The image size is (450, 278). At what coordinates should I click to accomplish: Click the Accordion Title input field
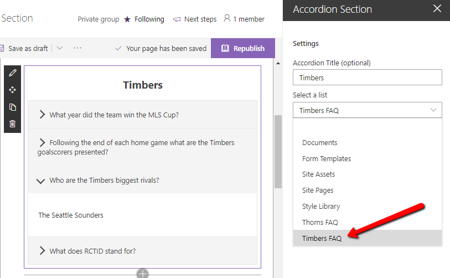pyautogui.click(x=368, y=78)
